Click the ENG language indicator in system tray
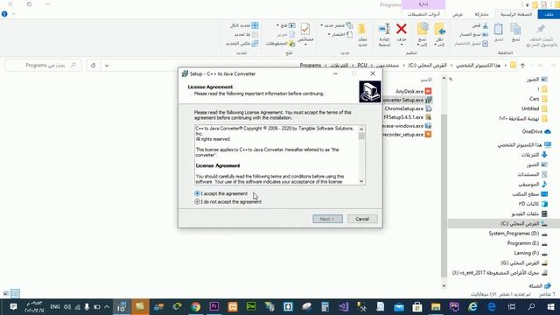 tap(55, 307)
